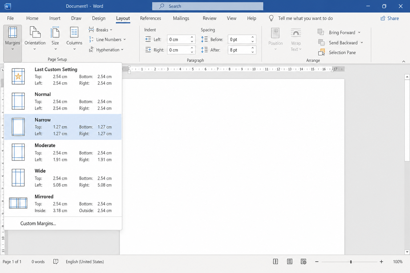This screenshot has width=410, height=273.
Task: Choose the Wide margins preset
Action: (63, 178)
